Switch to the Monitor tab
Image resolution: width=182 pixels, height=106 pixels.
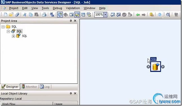coord(30,87)
